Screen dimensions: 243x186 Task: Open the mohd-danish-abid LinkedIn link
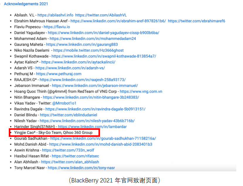101,144
